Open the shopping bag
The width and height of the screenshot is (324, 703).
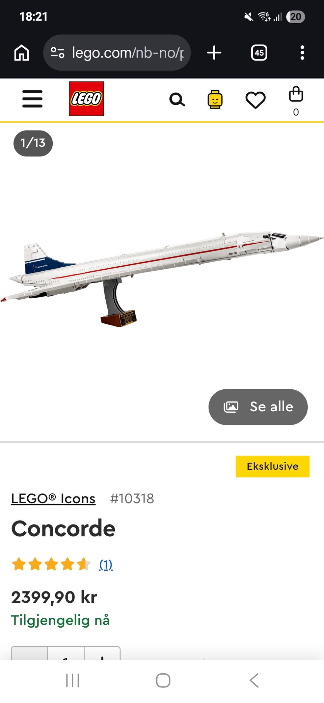click(296, 101)
